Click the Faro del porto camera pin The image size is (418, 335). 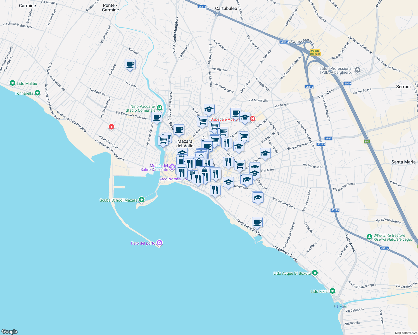(160, 243)
